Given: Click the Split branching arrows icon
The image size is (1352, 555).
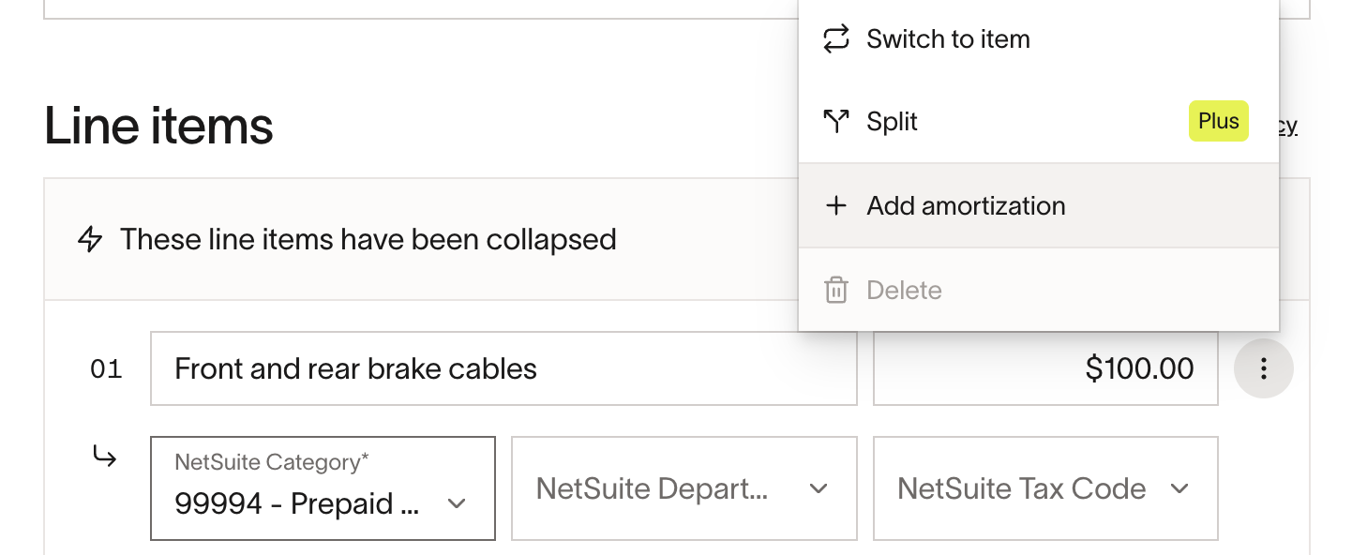Looking at the screenshot, I should click(x=835, y=121).
